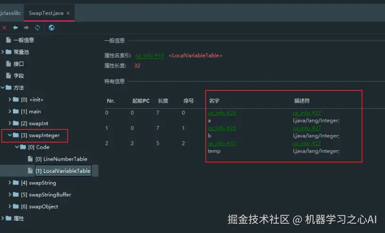
Task: Click the swapInt folder icon
Action: (16, 123)
